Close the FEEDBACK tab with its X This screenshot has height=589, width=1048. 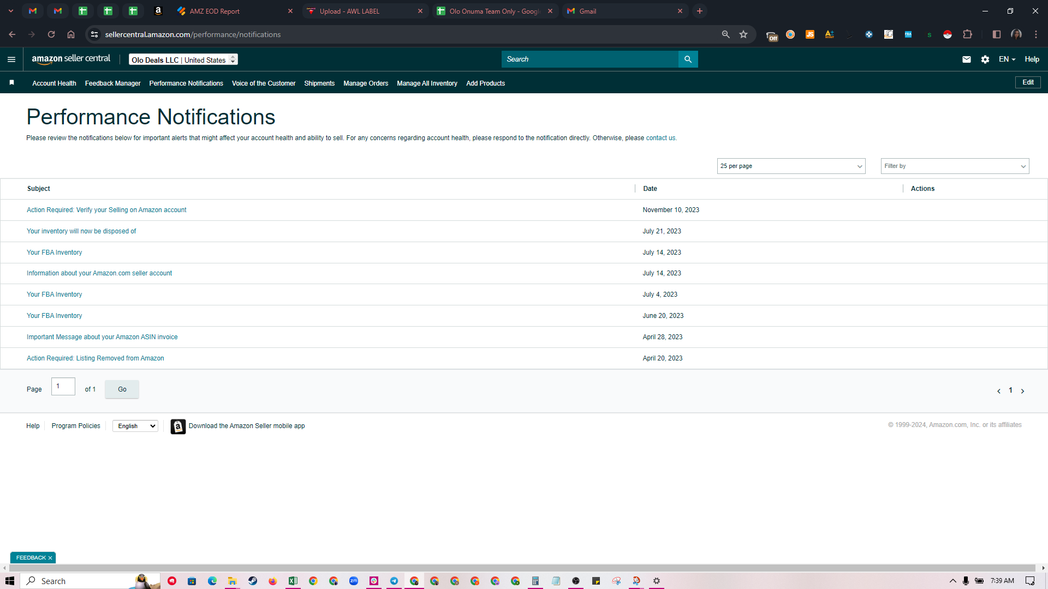[x=50, y=558]
